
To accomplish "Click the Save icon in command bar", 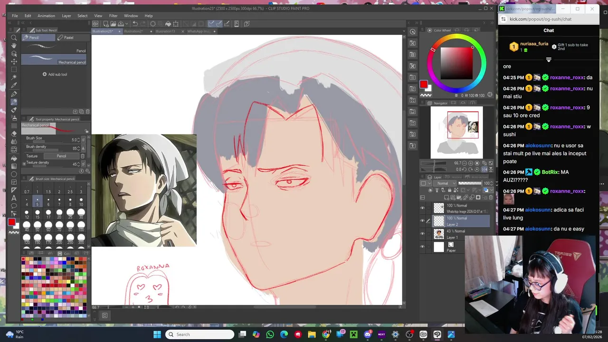I will pyautogui.click(x=121, y=24).
